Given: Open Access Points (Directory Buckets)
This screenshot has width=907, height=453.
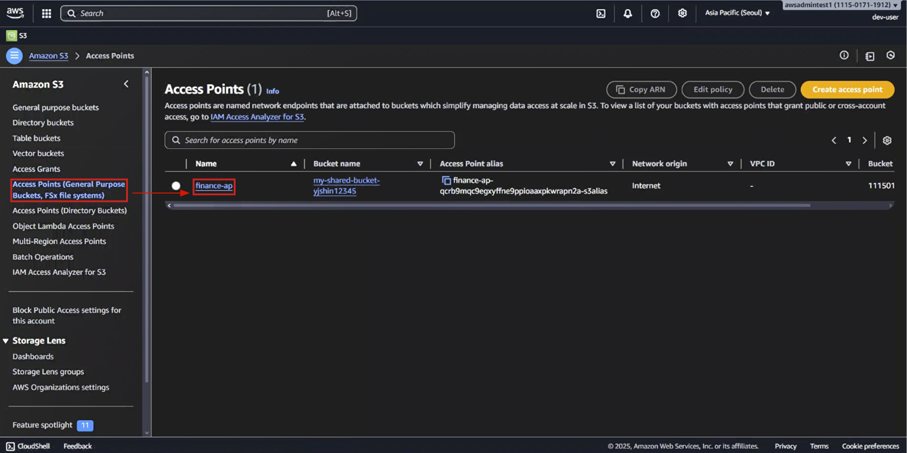Looking at the screenshot, I should (x=69, y=210).
